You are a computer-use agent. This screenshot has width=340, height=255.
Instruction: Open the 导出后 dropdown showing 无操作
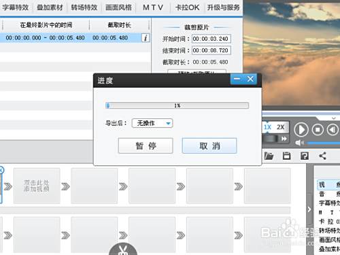tap(152, 123)
